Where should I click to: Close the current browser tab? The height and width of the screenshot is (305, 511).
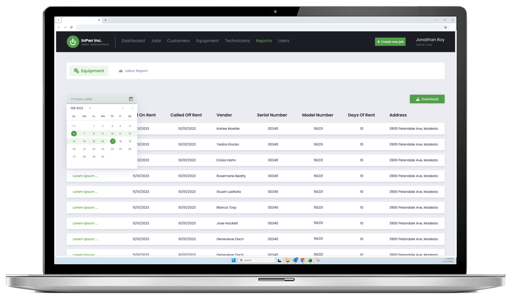tap(99, 20)
